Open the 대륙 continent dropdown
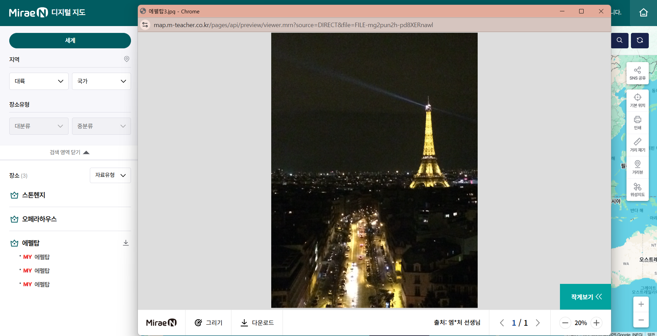 (39, 81)
